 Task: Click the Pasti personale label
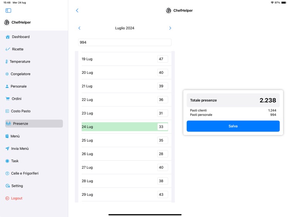point(201,115)
